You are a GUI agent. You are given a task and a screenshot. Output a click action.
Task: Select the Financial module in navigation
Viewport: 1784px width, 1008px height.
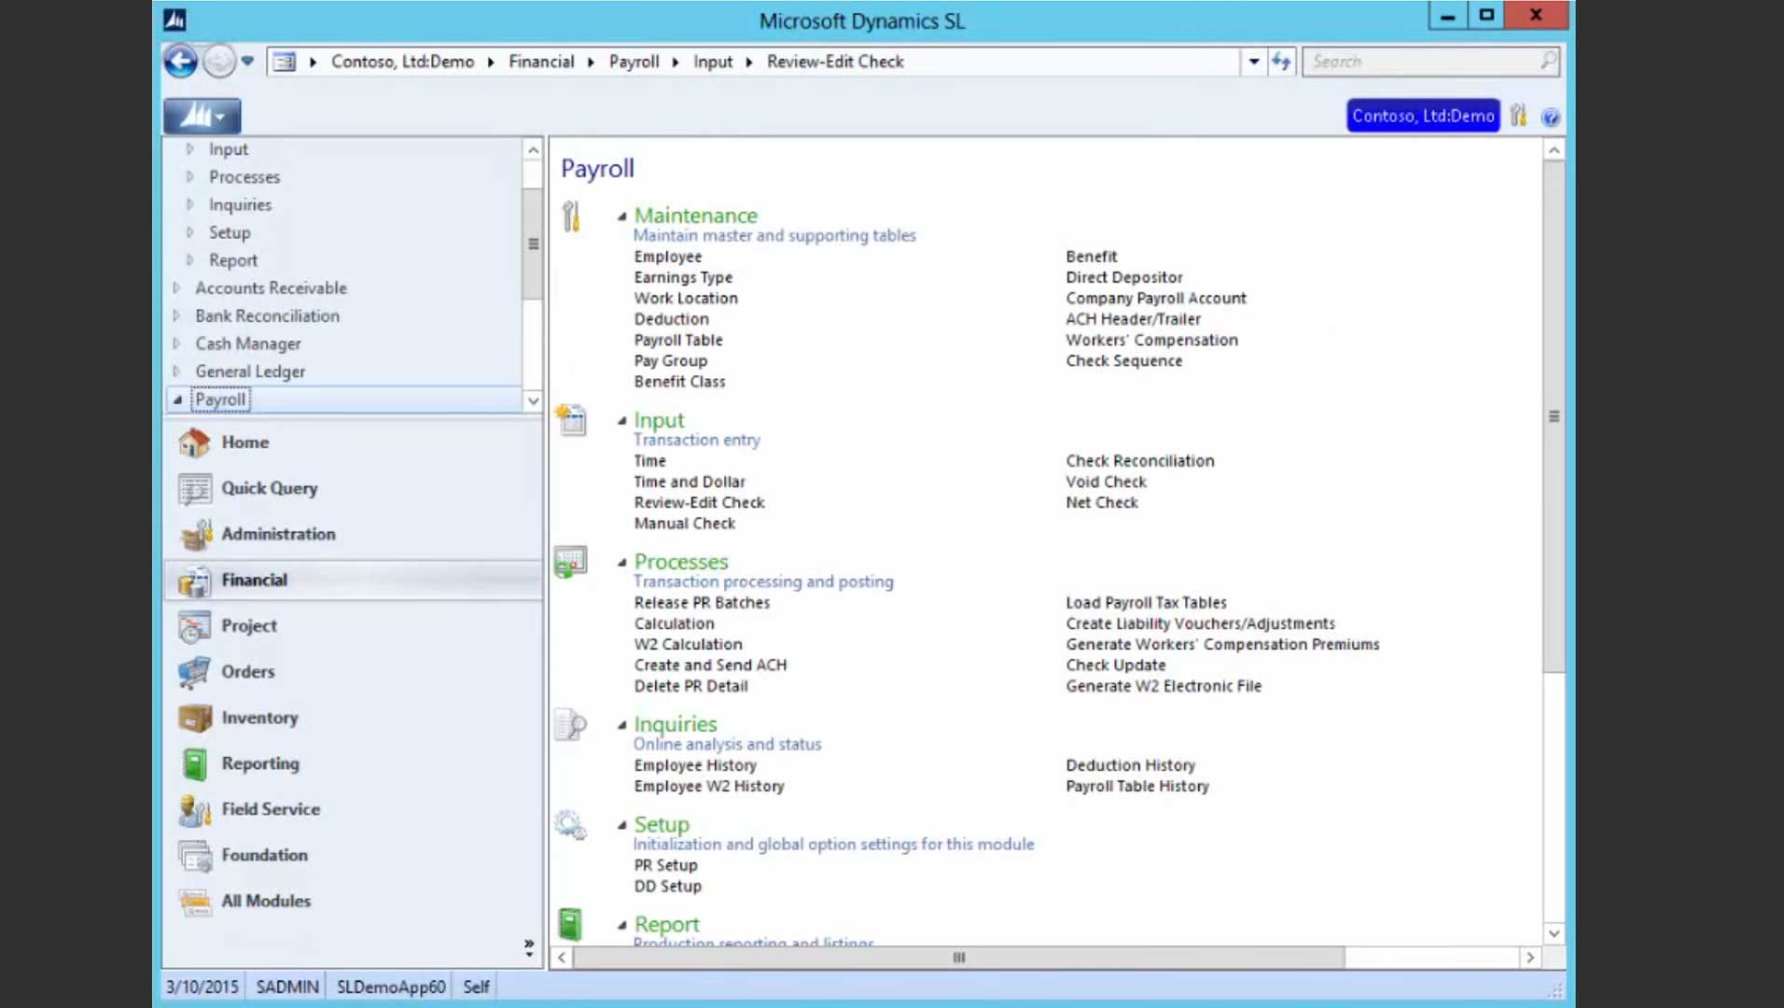pyautogui.click(x=254, y=580)
